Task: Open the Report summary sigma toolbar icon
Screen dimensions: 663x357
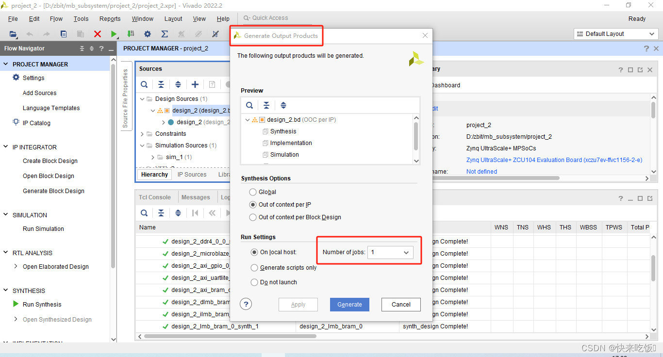Action: click(164, 34)
